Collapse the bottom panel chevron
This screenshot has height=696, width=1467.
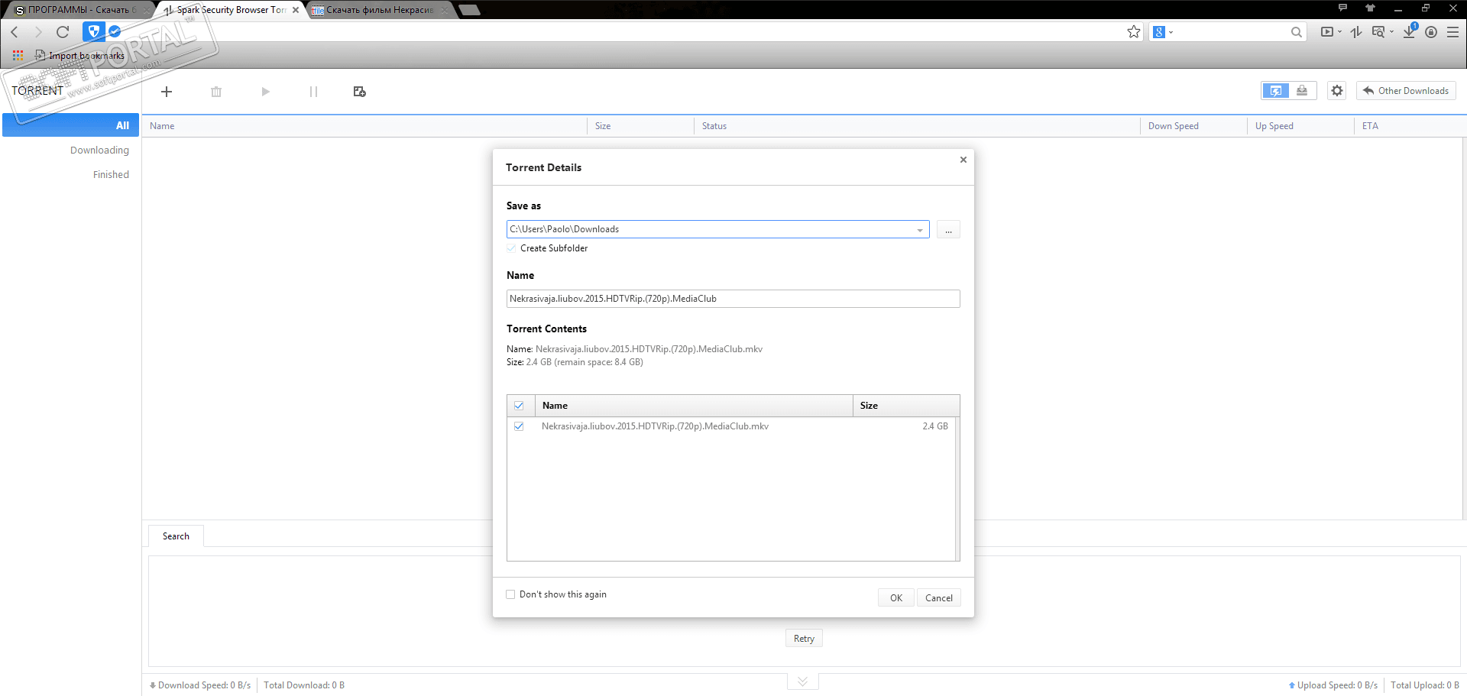802,681
